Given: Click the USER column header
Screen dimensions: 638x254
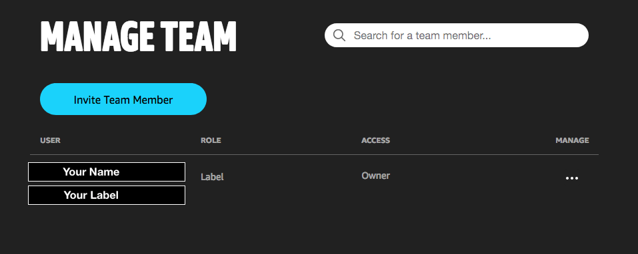Looking at the screenshot, I should pos(50,140).
